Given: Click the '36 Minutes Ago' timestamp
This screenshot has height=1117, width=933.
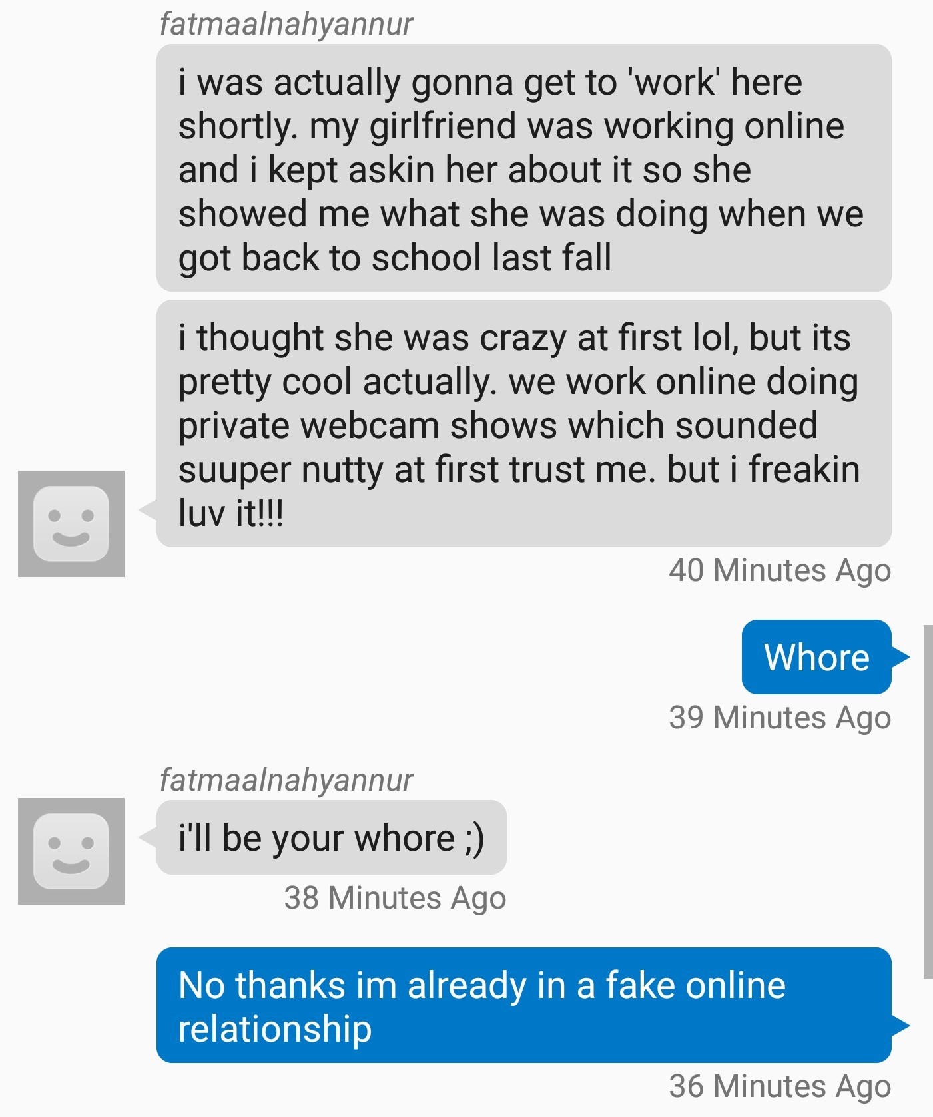Looking at the screenshot, I should [x=780, y=1087].
